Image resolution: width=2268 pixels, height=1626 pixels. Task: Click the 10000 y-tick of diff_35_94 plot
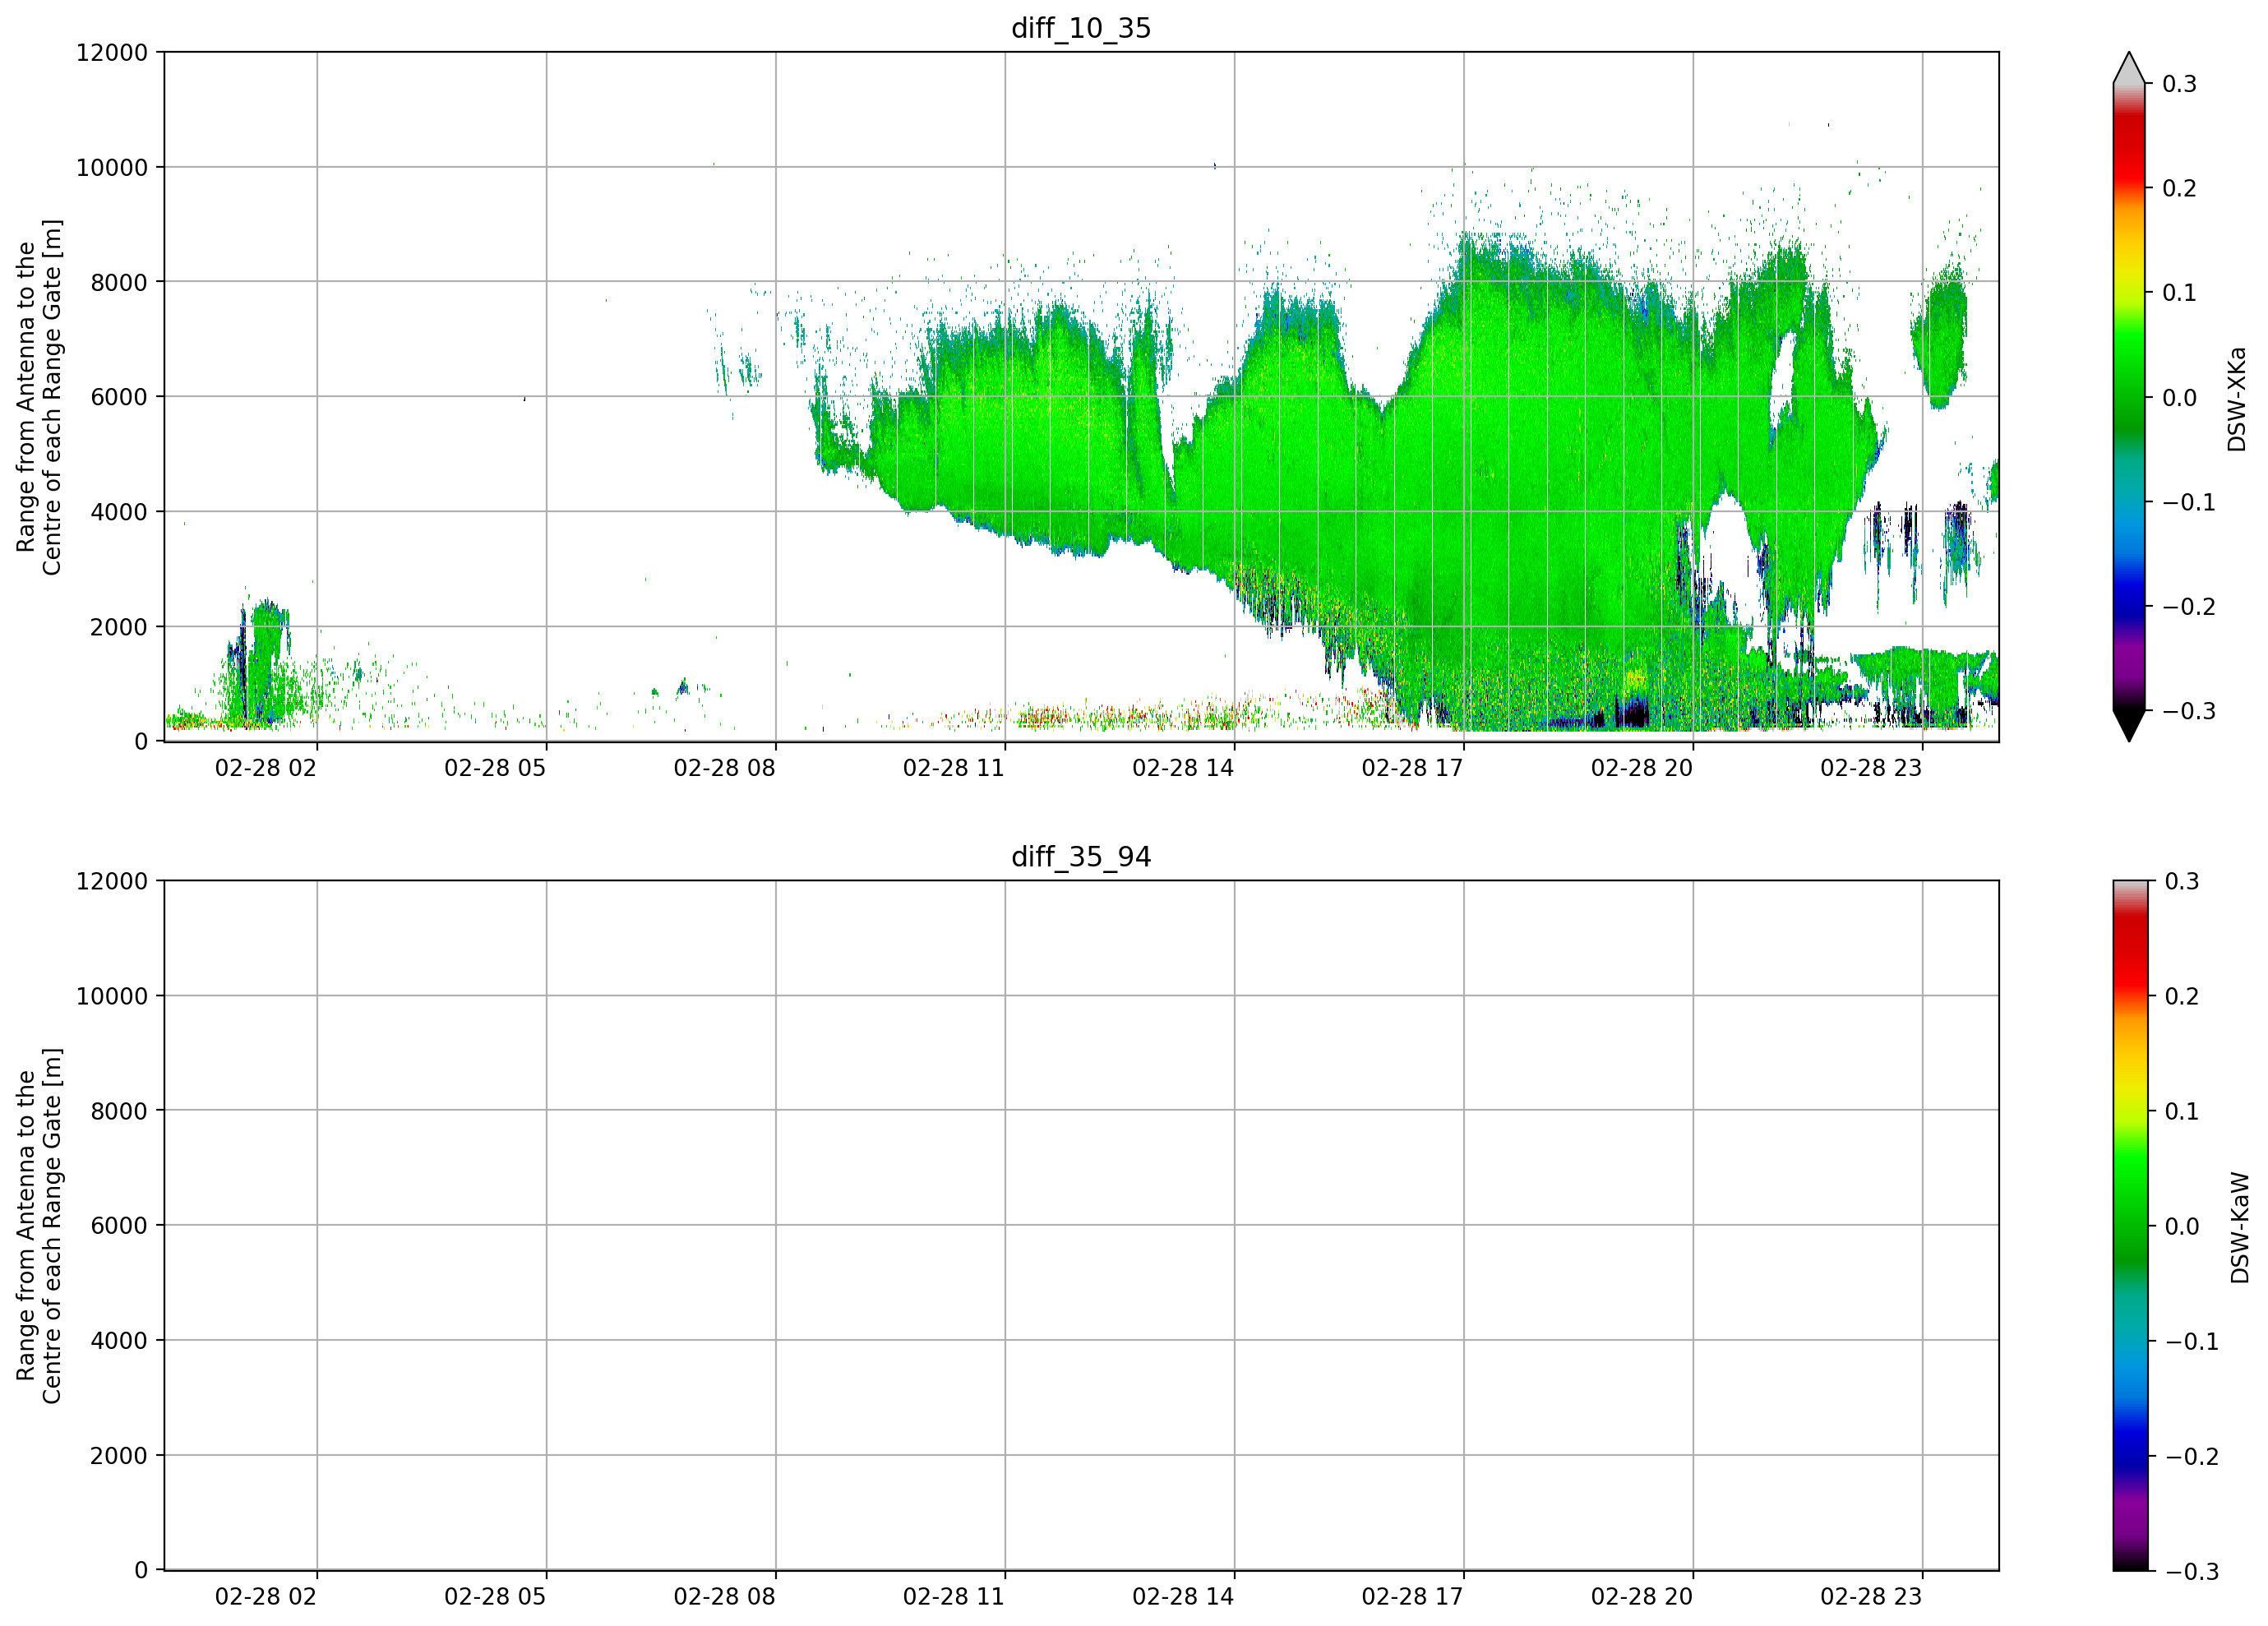112,996
